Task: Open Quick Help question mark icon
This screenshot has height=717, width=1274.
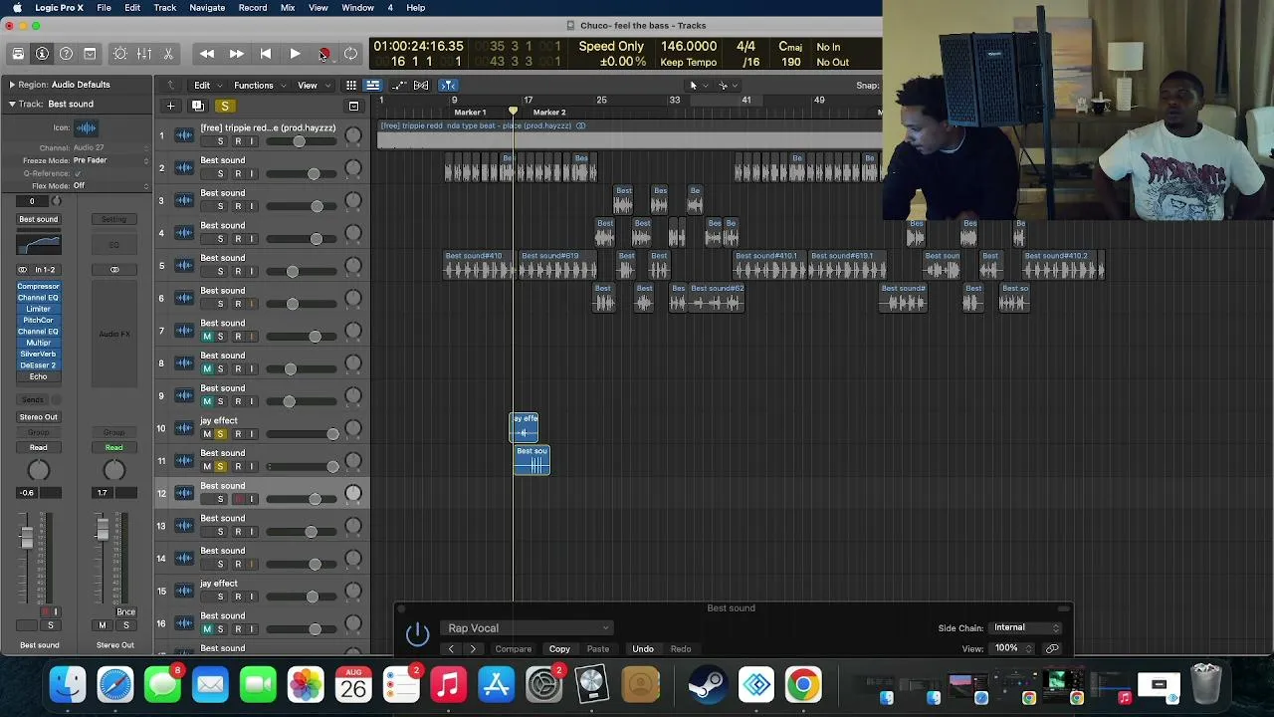Action: coord(66,54)
